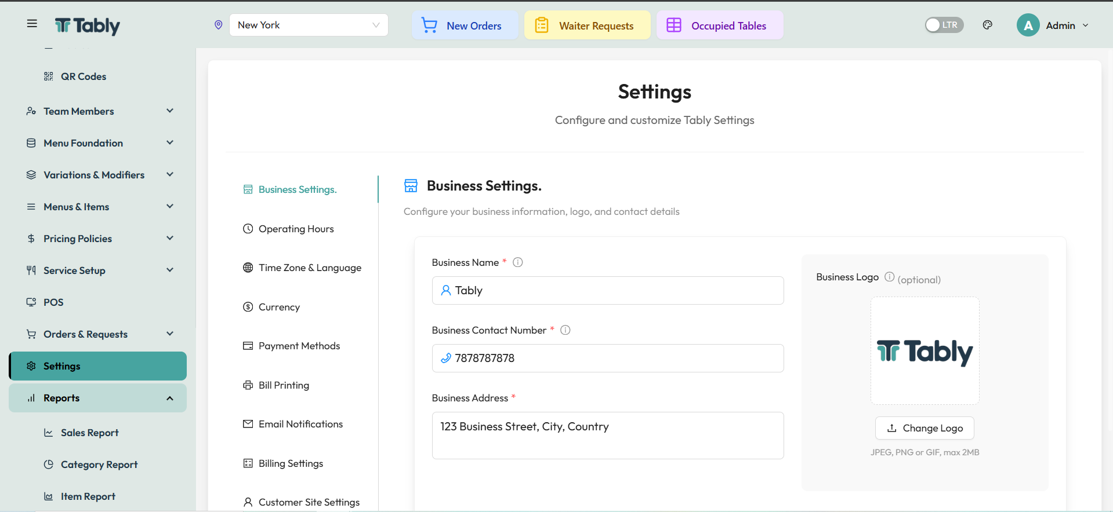Expand the Orders & Requests section

pyautogui.click(x=97, y=334)
